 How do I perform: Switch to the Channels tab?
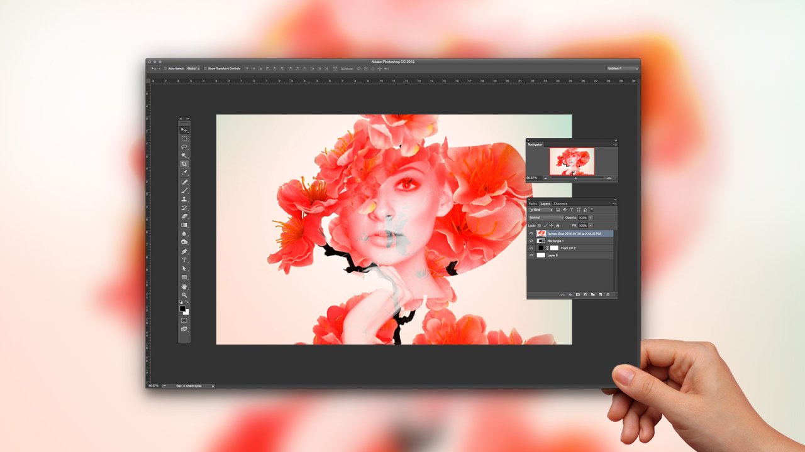[x=560, y=203]
